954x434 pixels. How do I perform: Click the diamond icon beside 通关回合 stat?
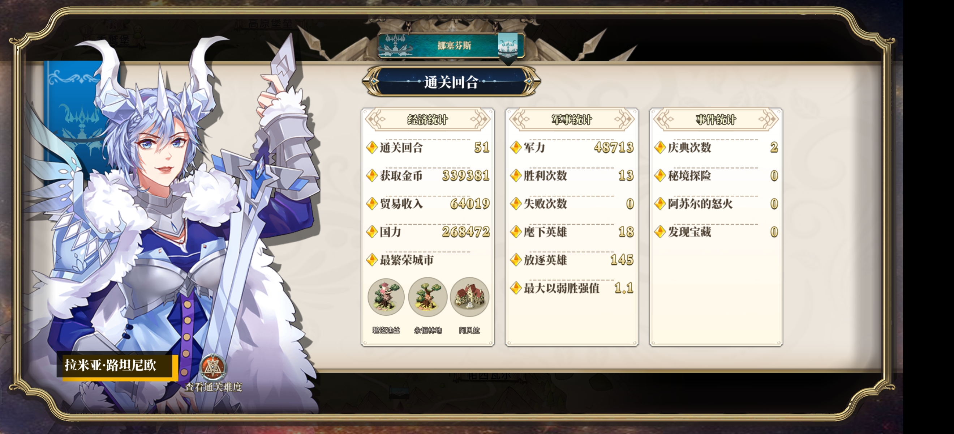371,148
